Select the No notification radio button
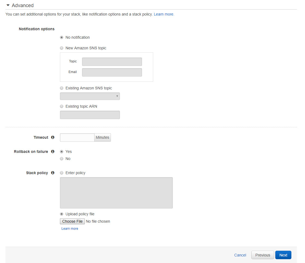305x263 pixels. click(62, 37)
